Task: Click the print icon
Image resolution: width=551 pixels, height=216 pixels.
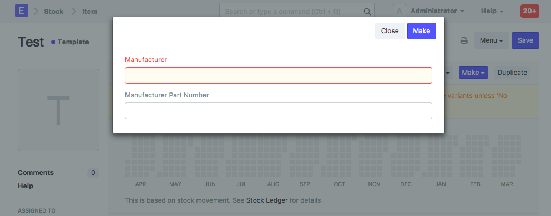Action: click(464, 40)
